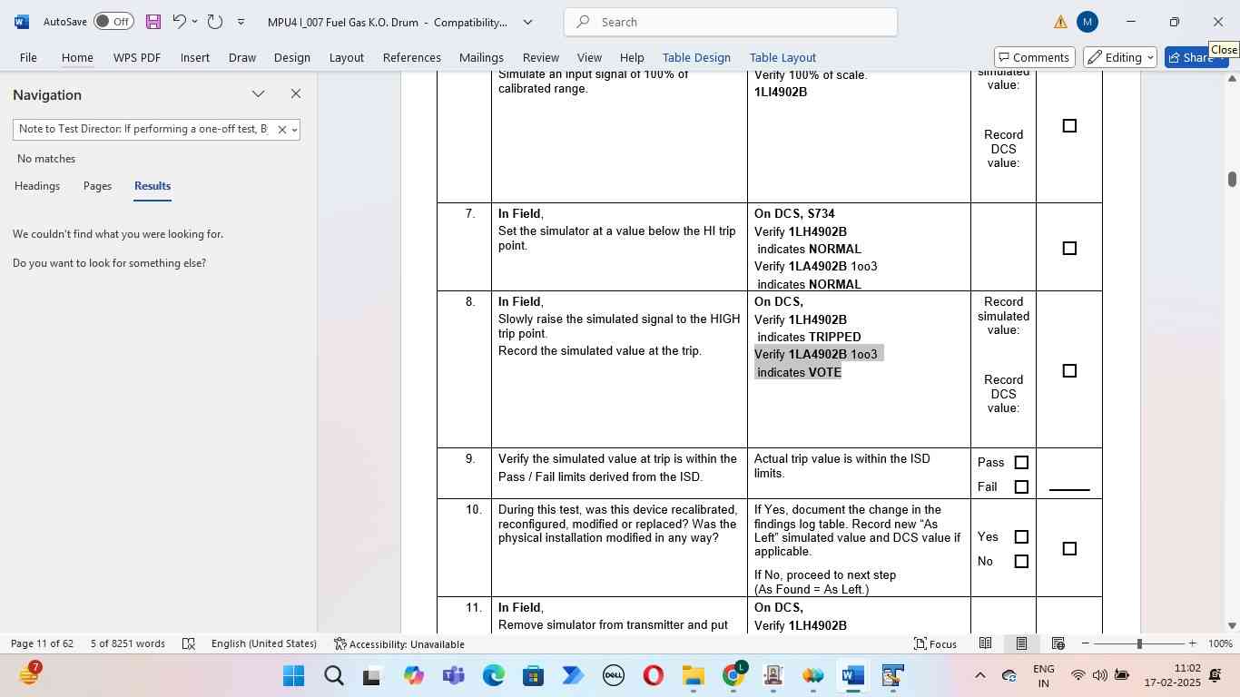Image resolution: width=1240 pixels, height=697 pixels.
Task: Open the WPS PDF tab
Action: [137, 57]
